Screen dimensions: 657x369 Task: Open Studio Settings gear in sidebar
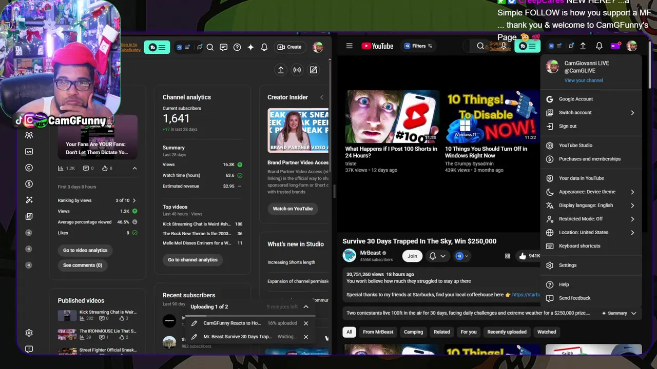[29, 333]
